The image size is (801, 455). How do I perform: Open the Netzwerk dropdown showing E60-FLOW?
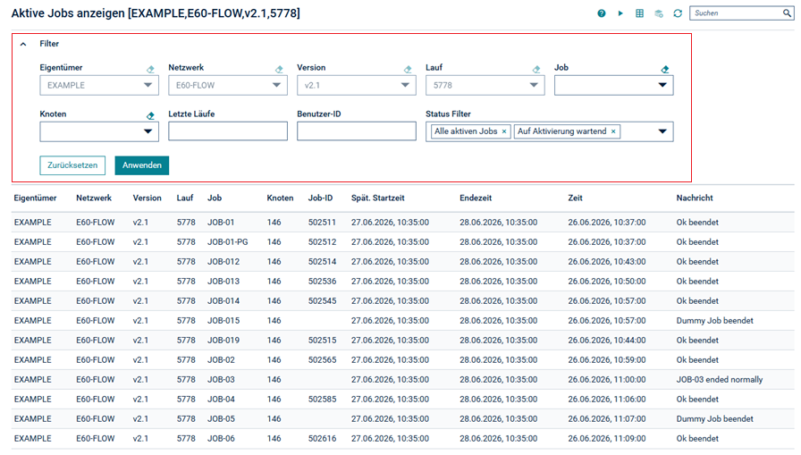(x=228, y=85)
